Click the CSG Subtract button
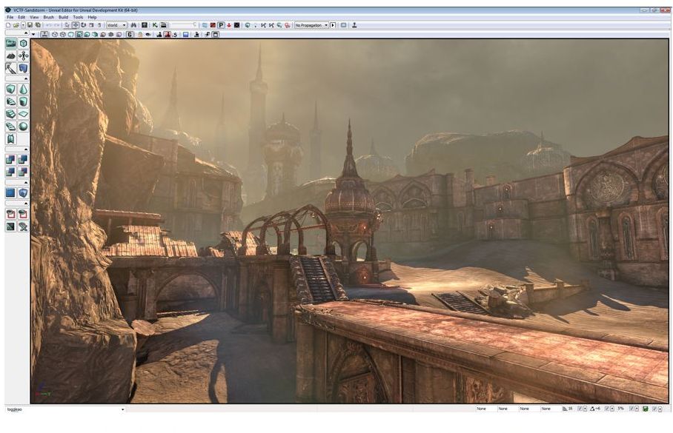The height and width of the screenshot is (433, 673). click(x=23, y=160)
